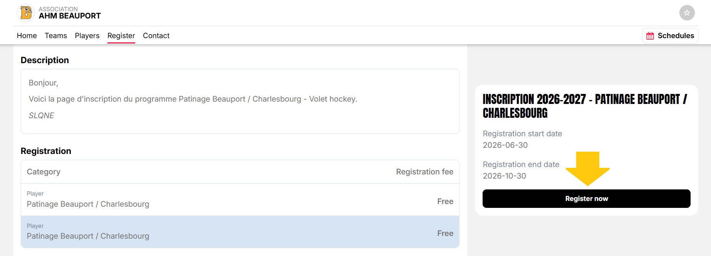711x256 pixels.
Task: Open the Contact page
Action: [x=156, y=35]
